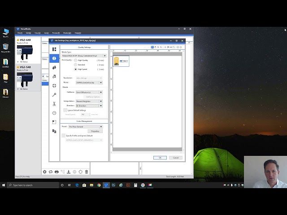Screen dimensions: 287x215
Task: Click the trash can delete job icon
Action: [x=87, y=172]
